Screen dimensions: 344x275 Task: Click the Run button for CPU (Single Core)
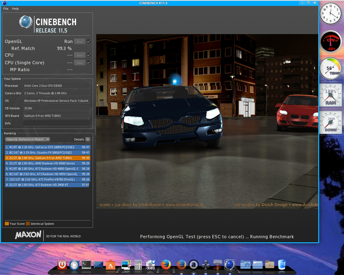(x=80, y=63)
